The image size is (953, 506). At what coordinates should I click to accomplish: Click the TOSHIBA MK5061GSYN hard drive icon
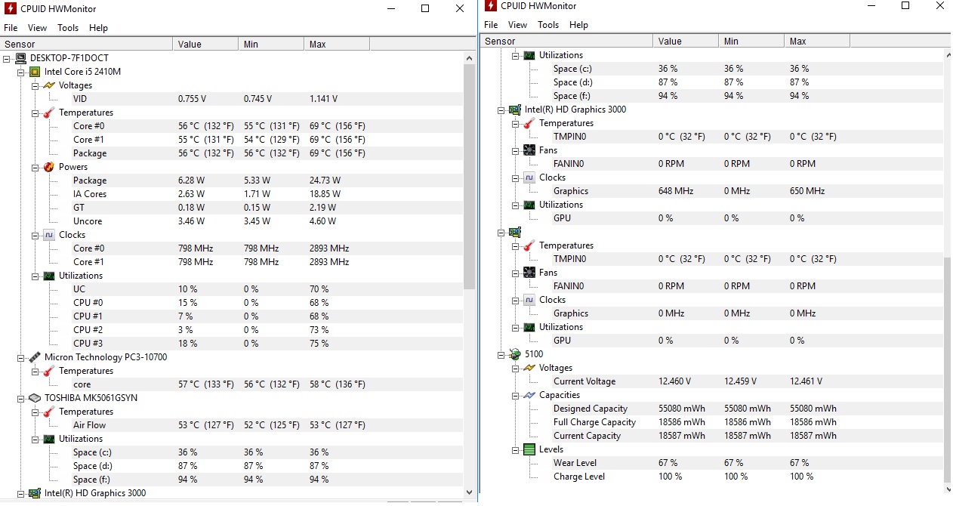[x=35, y=398]
